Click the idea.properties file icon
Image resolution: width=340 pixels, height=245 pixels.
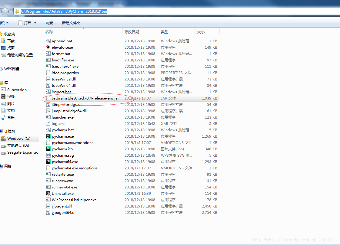[48, 73]
